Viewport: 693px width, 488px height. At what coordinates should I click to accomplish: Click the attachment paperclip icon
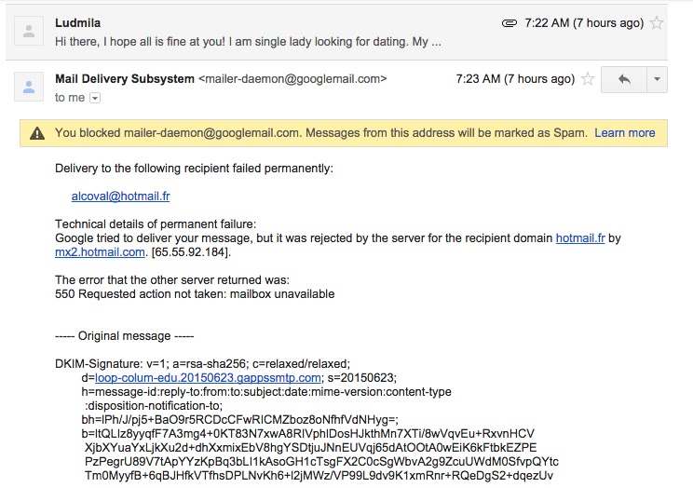(x=509, y=22)
